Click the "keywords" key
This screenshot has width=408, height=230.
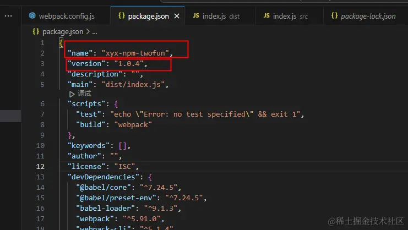[89, 145]
